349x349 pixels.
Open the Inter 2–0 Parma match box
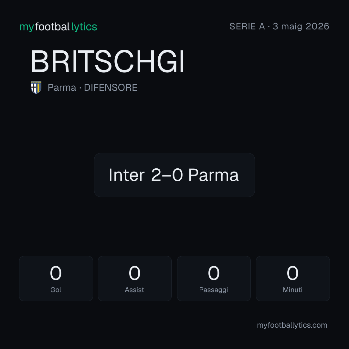tap(174, 175)
